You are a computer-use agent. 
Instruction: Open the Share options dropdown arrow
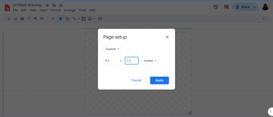click(x=255, y=7)
